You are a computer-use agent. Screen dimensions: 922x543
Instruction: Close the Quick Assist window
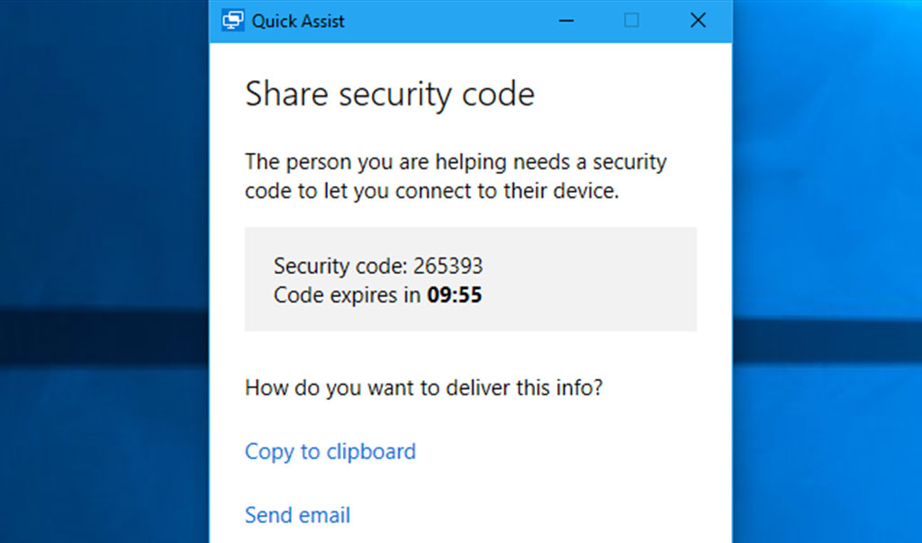(697, 21)
